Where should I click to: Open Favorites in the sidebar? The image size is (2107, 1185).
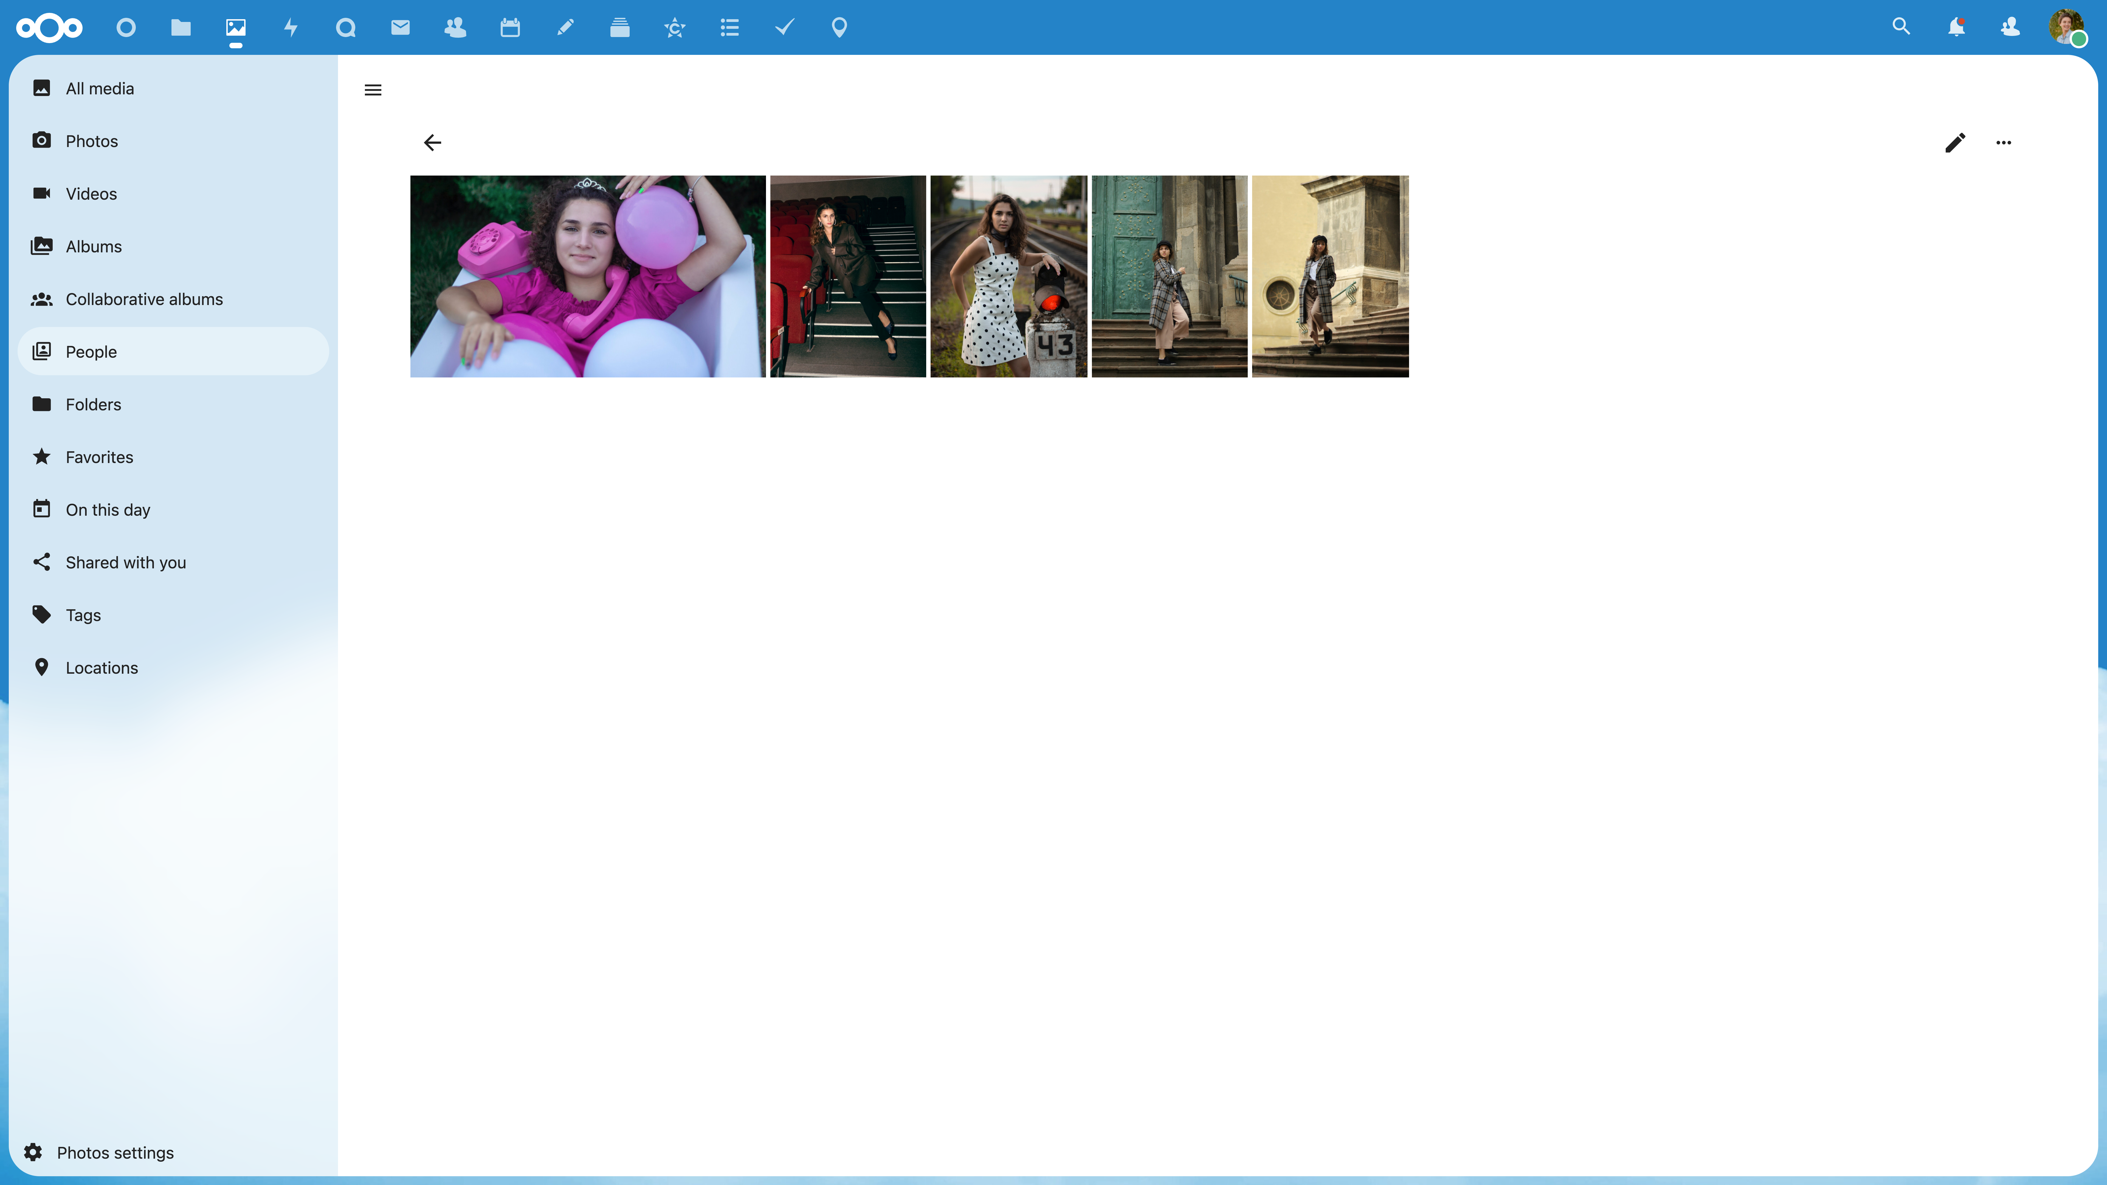pos(173,457)
